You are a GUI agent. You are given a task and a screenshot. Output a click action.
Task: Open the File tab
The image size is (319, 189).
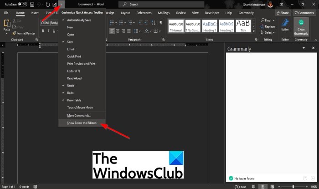[x=6, y=13]
